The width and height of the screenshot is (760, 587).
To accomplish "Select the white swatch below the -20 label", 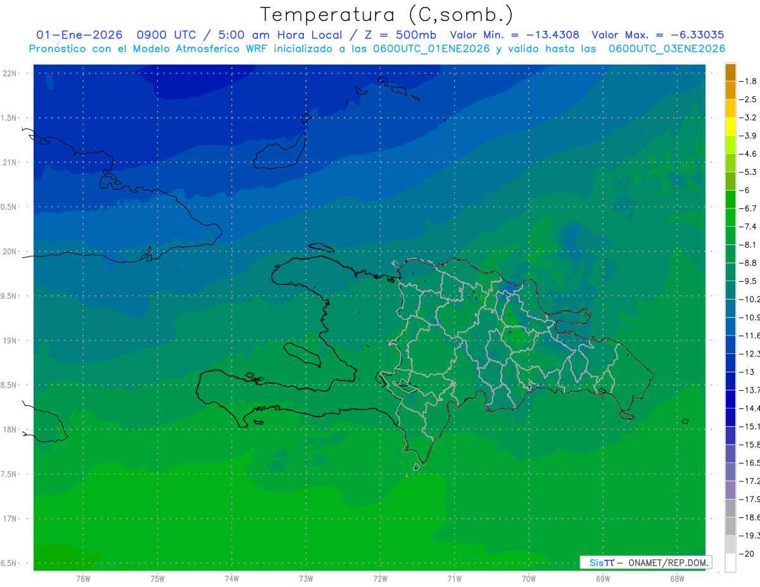I will pyautogui.click(x=730, y=563).
